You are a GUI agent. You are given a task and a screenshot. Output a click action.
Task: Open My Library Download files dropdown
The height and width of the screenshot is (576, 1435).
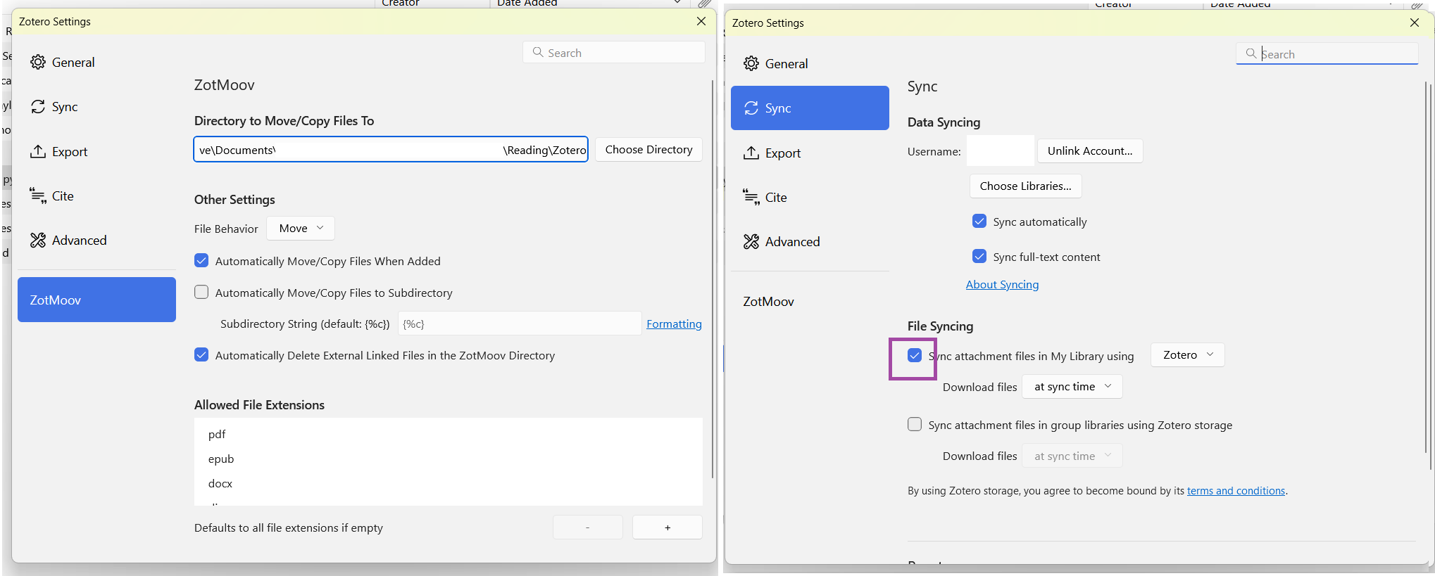click(x=1072, y=387)
